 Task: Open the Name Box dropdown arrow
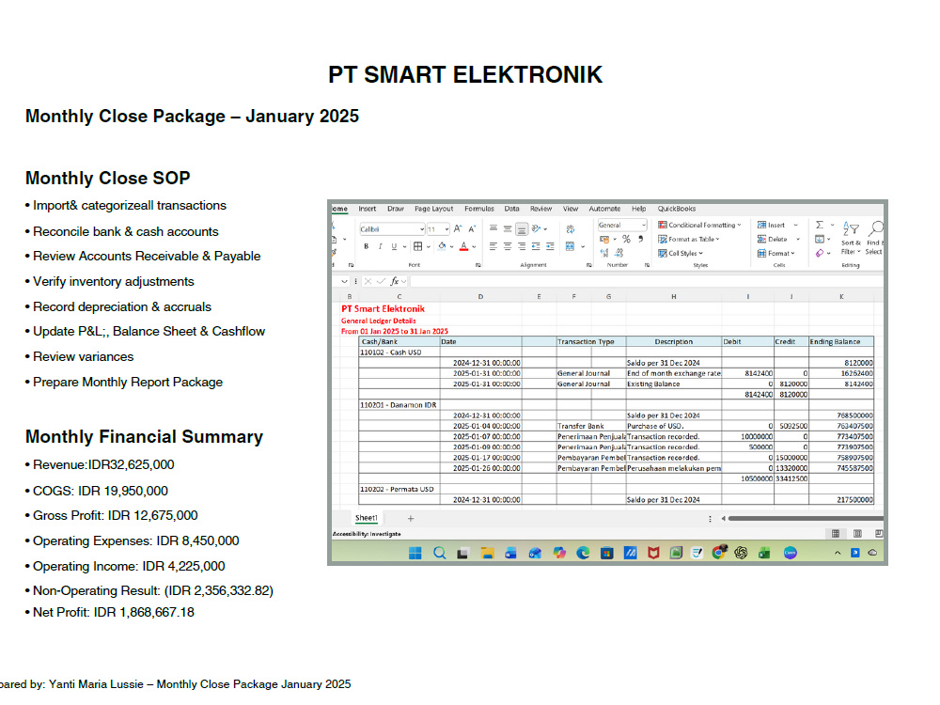point(344,281)
